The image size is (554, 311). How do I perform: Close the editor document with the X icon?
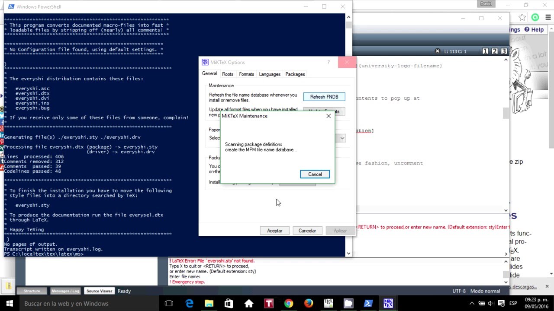click(x=437, y=51)
